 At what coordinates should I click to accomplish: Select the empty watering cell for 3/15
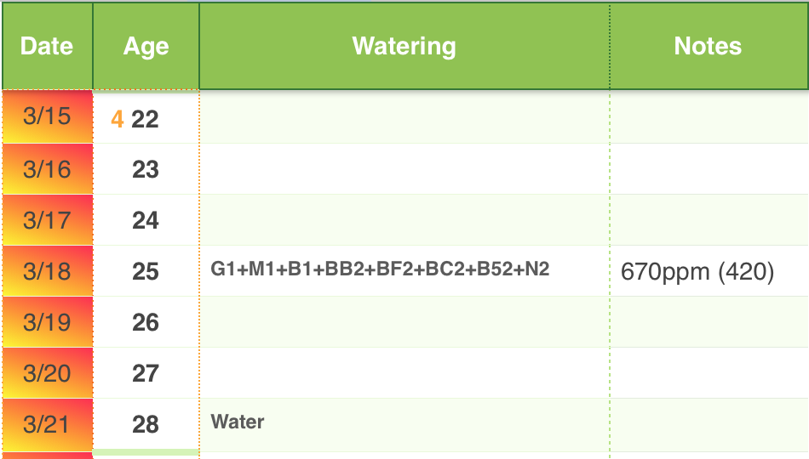coord(404,117)
